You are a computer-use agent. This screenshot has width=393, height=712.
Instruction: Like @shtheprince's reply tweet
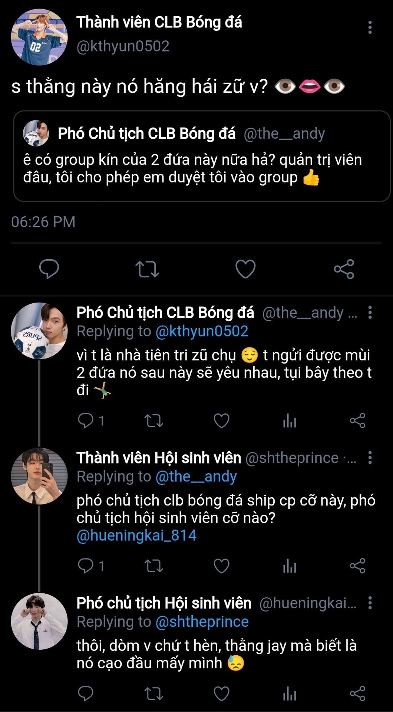[x=221, y=566]
